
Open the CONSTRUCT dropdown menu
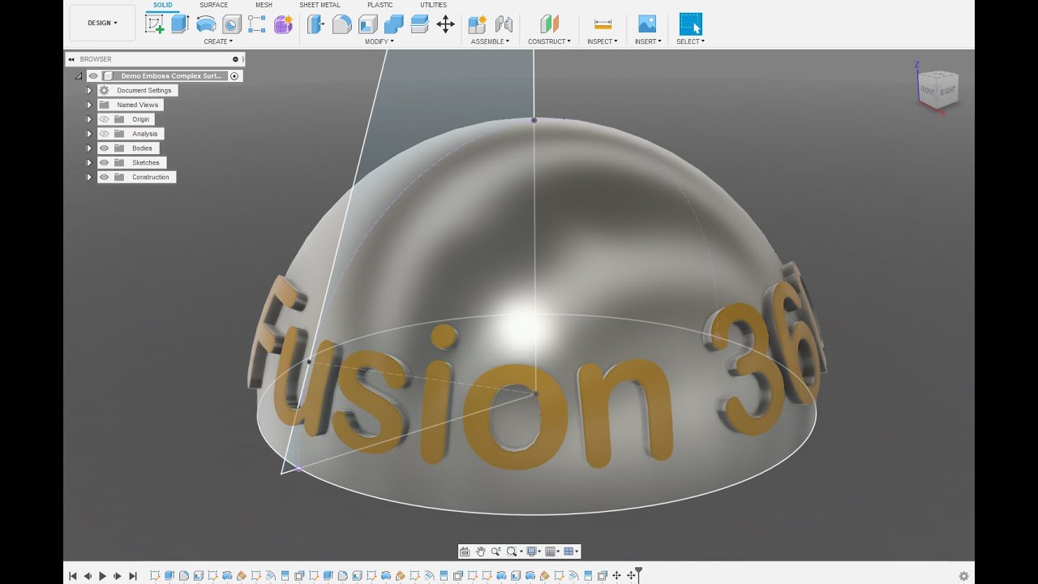[x=549, y=41]
